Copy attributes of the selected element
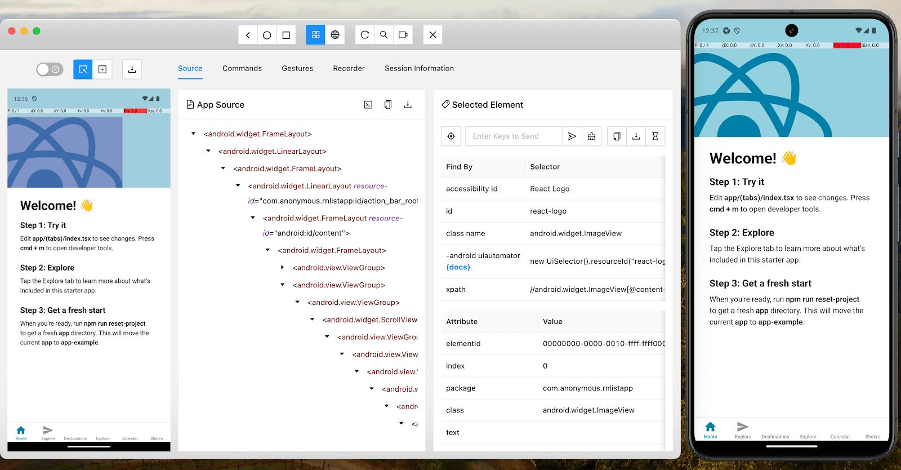Screen dimensions: 901x470 617,136
